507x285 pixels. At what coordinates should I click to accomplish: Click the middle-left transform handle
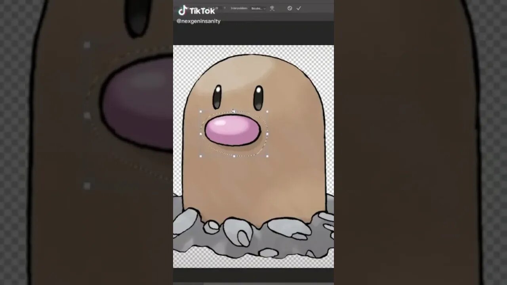pos(201,134)
